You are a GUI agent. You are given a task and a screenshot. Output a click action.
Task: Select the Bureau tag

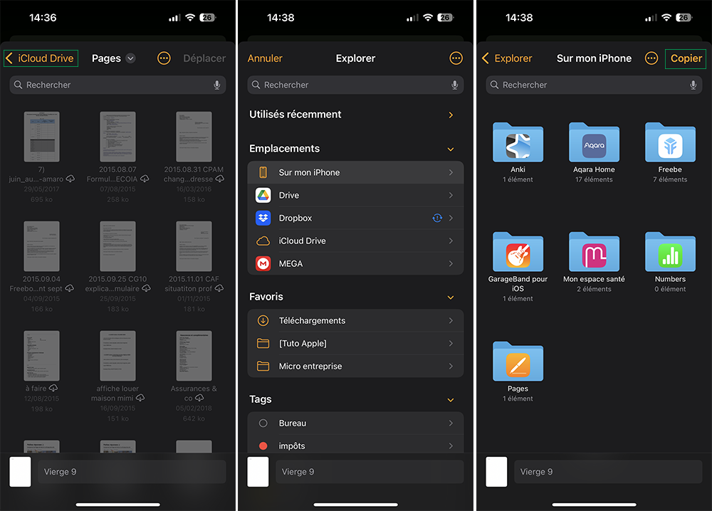[355, 423]
